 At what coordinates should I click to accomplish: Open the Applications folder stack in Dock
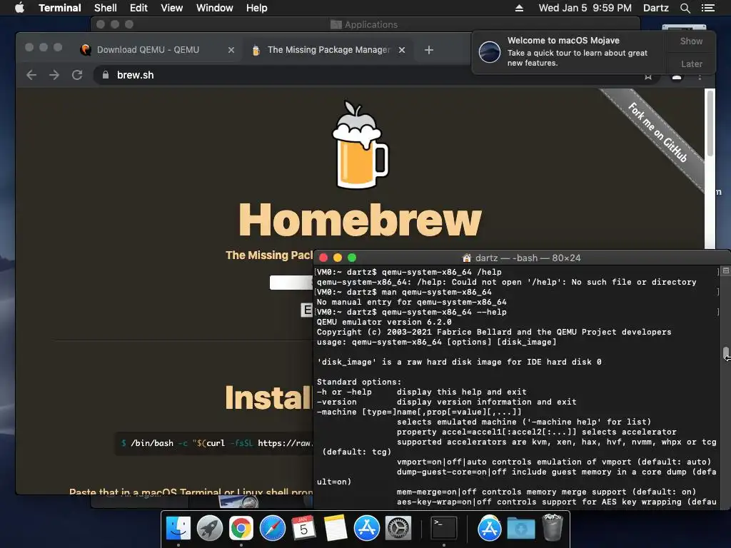(489, 529)
